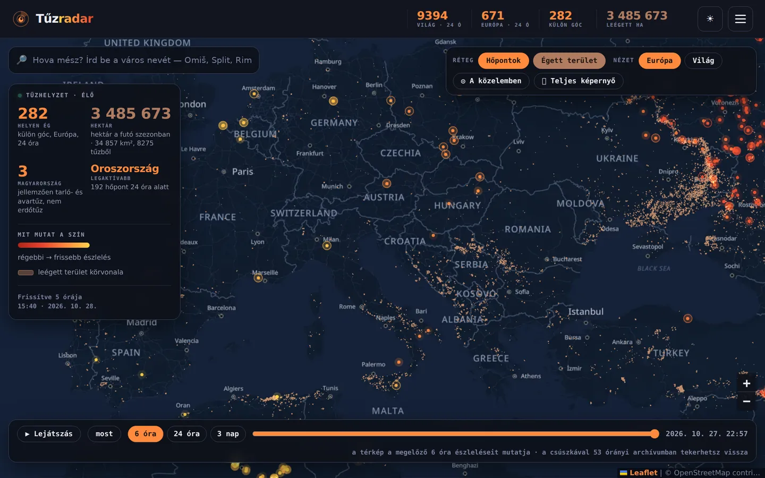Toggle the Hőpontok layer
The height and width of the screenshot is (478, 765).
503,61
